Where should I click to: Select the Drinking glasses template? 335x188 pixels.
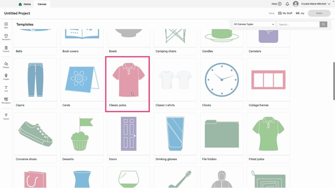pos(175,138)
